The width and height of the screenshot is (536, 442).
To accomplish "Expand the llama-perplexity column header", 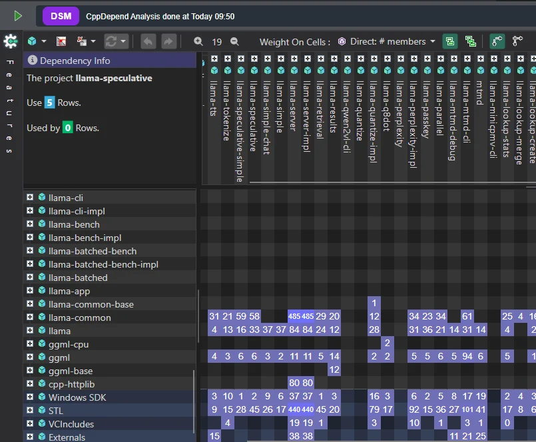I will coord(401,59).
